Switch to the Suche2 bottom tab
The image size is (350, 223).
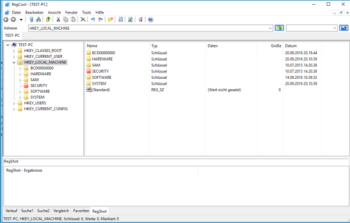pyautogui.click(x=43, y=211)
